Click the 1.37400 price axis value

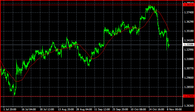click(189, 12)
